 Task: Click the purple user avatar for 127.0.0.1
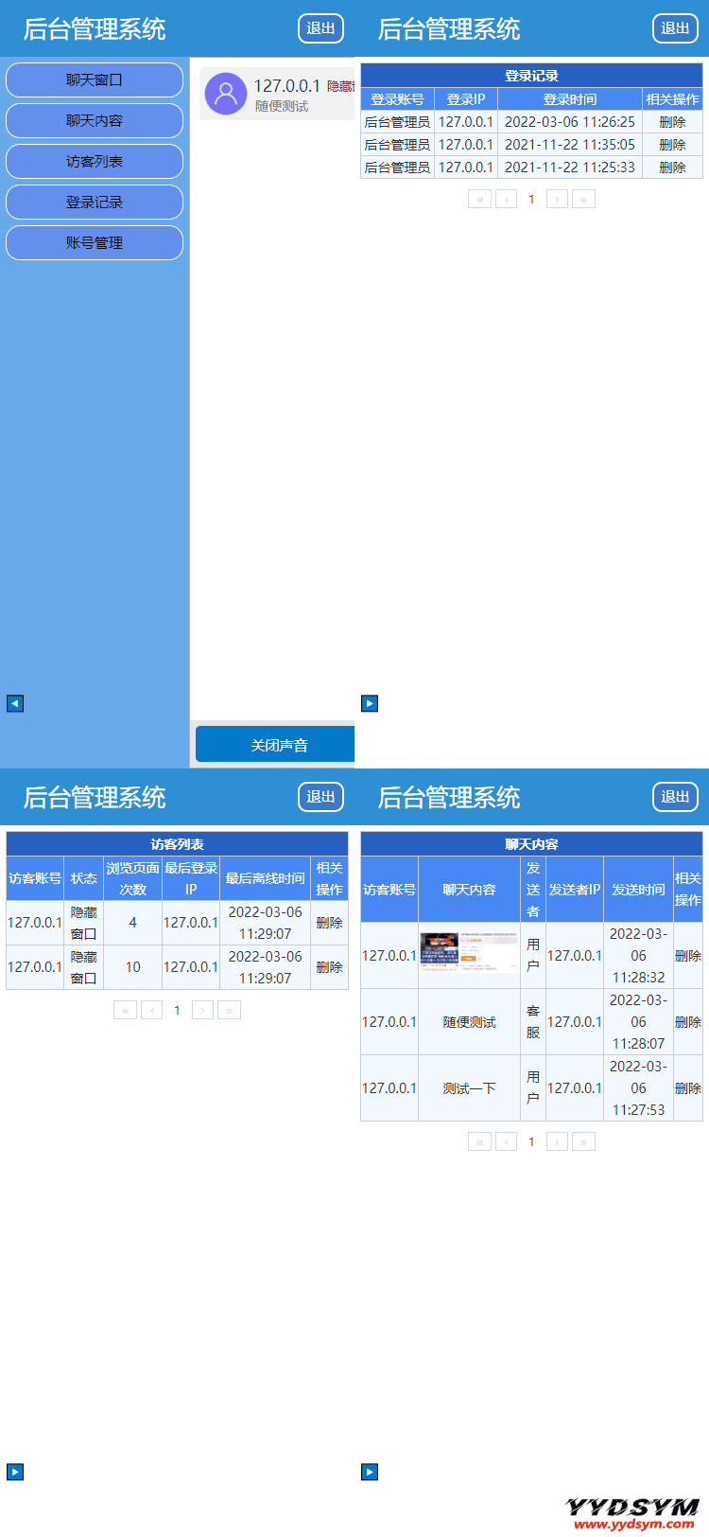tap(225, 94)
